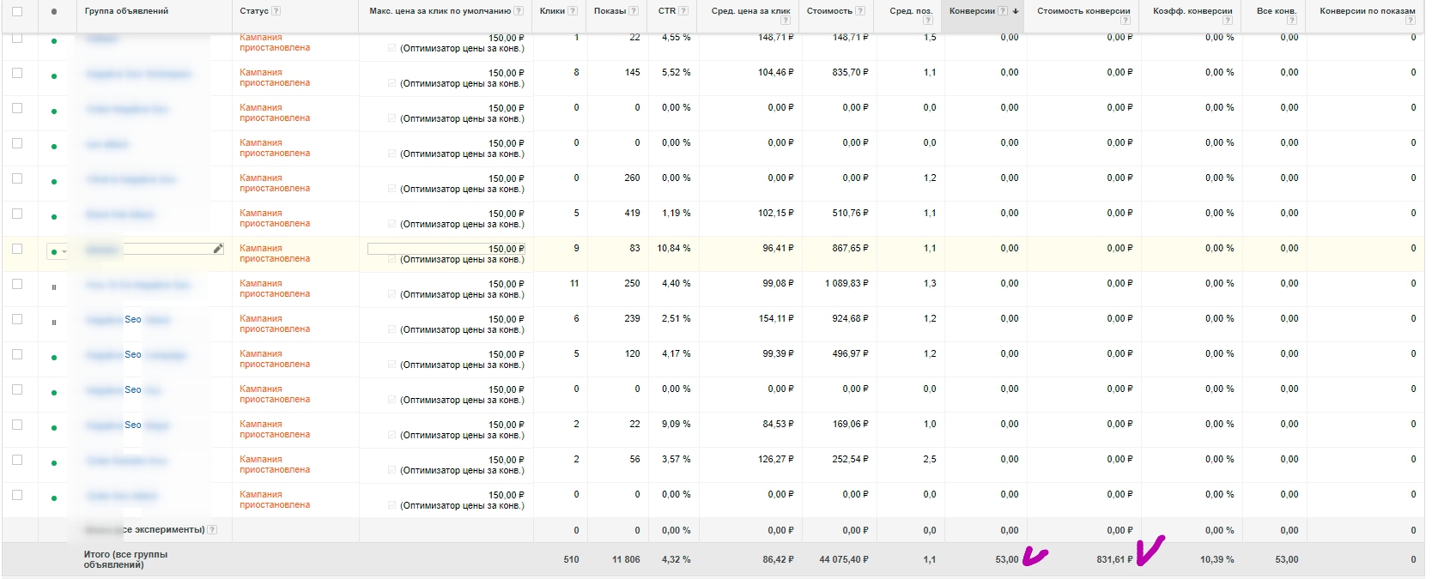Open help icon for Макс. цена за клик

519,11
